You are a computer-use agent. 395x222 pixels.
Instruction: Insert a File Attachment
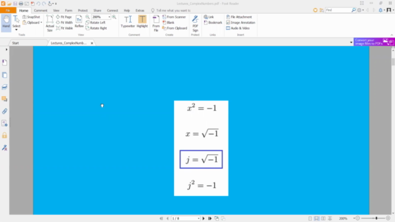239,17
